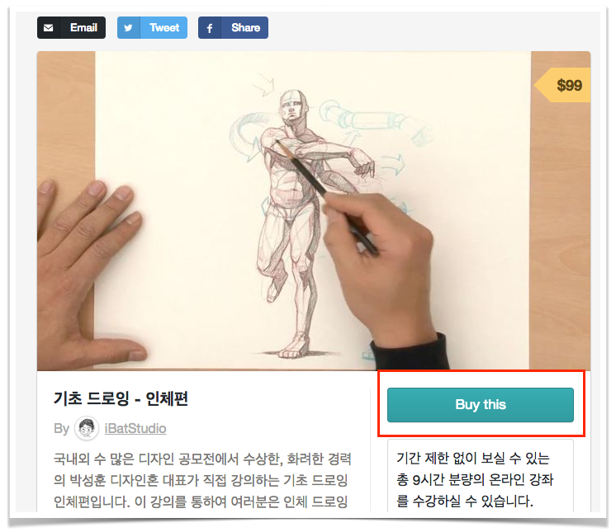Image resolution: width=616 pixels, height=532 pixels.
Task: Click the Facebook Share button label
Action: [245, 27]
